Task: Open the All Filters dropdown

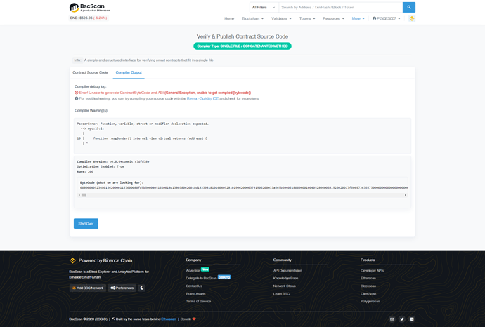Action: point(264,7)
